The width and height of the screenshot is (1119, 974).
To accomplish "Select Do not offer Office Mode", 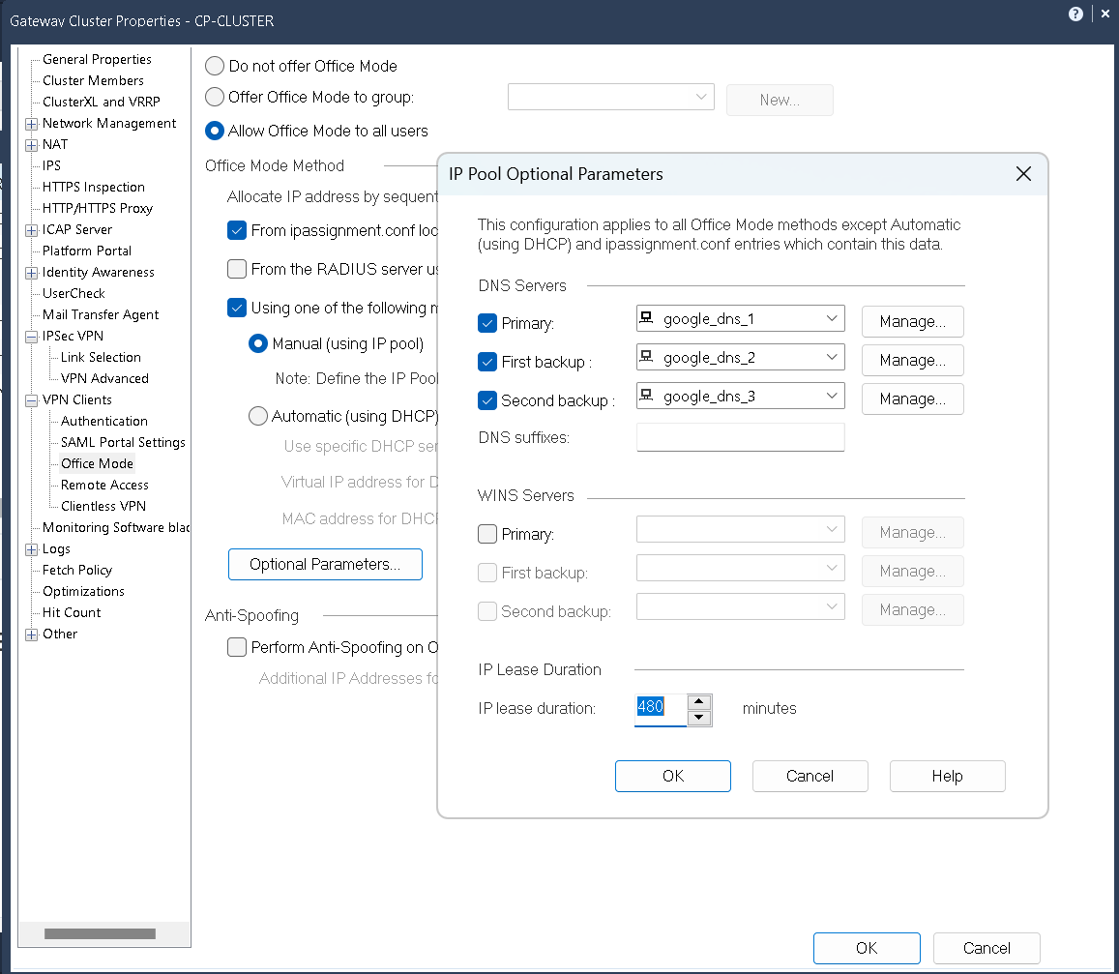I will 215,67.
